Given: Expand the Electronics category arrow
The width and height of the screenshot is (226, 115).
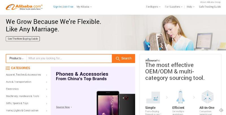Looking at the screenshot, I should click(47, 89).
